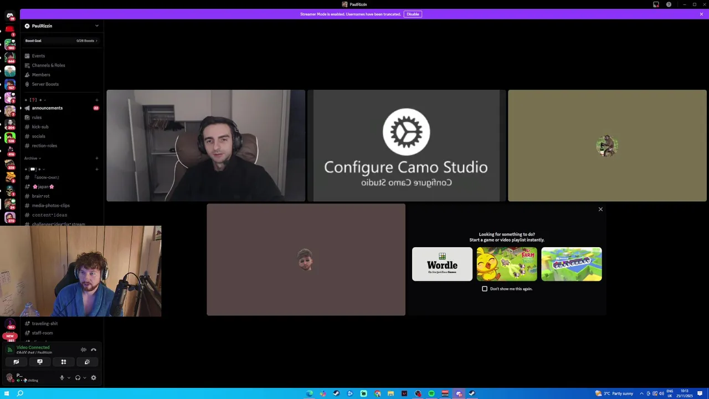709x399 pixels.
Task: Start screen share from voice panel
Action: 40,362
